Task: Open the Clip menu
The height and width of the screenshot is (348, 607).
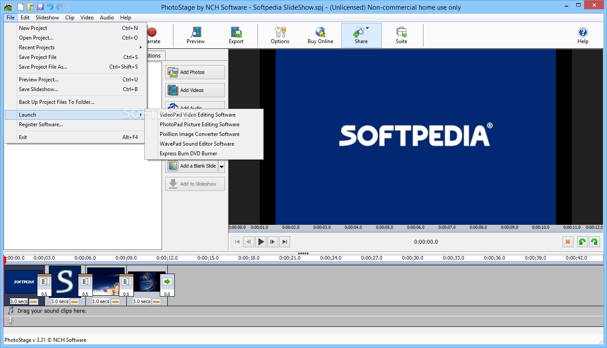Action: point(70,18)
